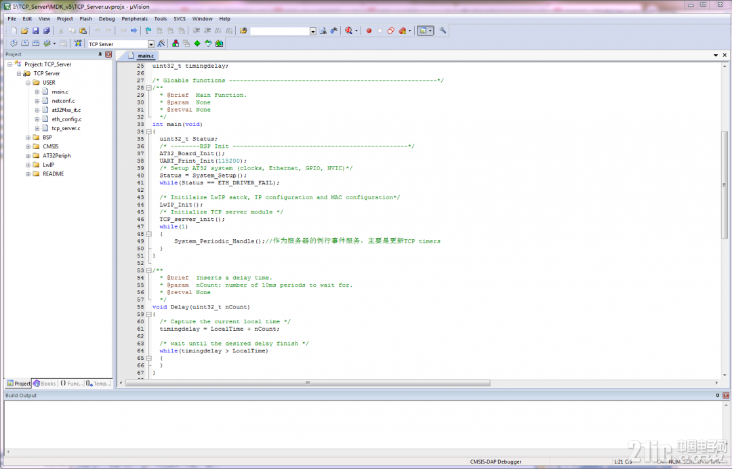Click the Translate current file icon
732x469 pixels.
point(14,43)
